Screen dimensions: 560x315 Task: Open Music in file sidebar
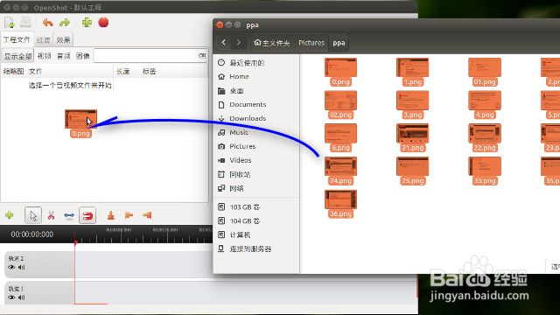239,132
